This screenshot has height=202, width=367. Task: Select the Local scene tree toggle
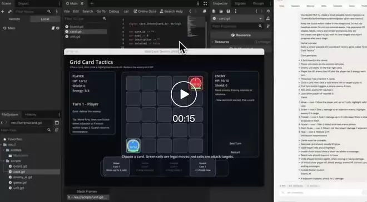point(45,19)
